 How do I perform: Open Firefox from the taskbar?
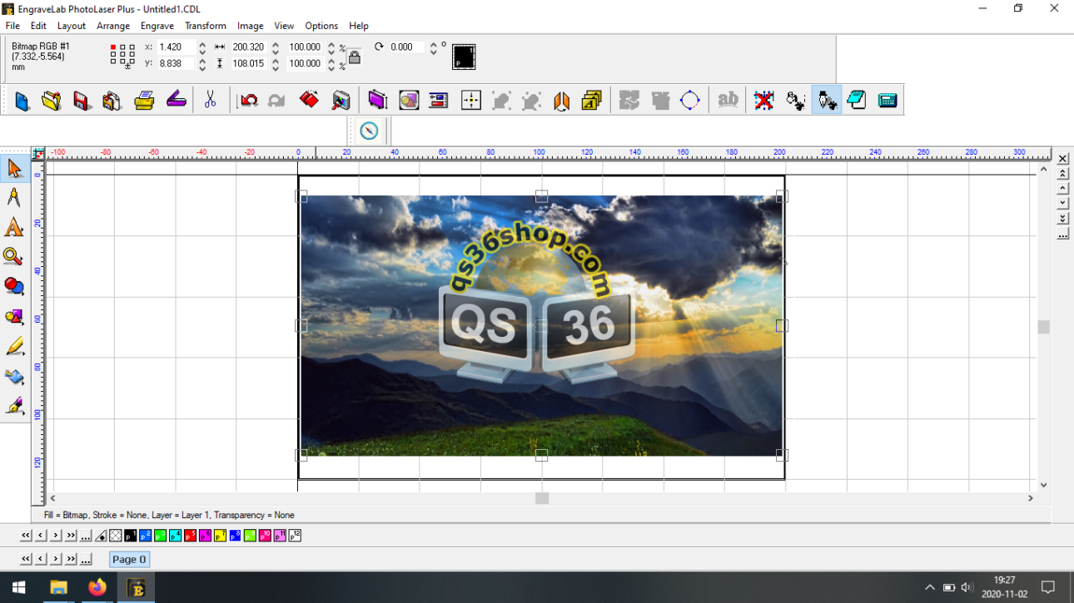point(97,587)
